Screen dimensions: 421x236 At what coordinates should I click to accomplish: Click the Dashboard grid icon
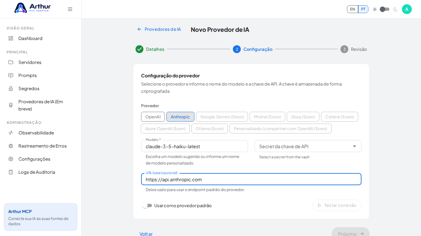point(11,38)
